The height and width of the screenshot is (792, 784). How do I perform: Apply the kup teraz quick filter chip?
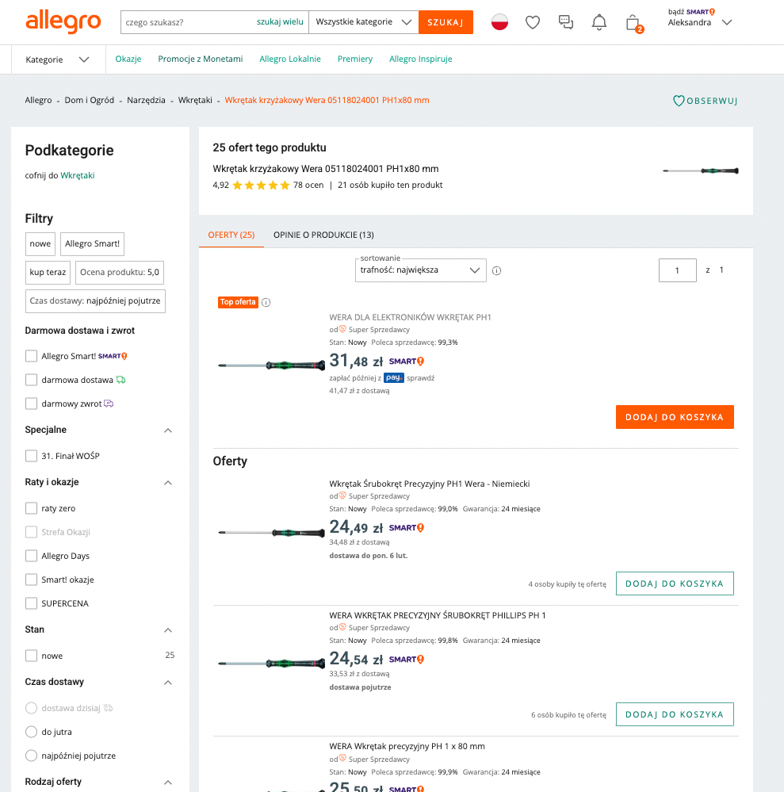coord(48,272)
